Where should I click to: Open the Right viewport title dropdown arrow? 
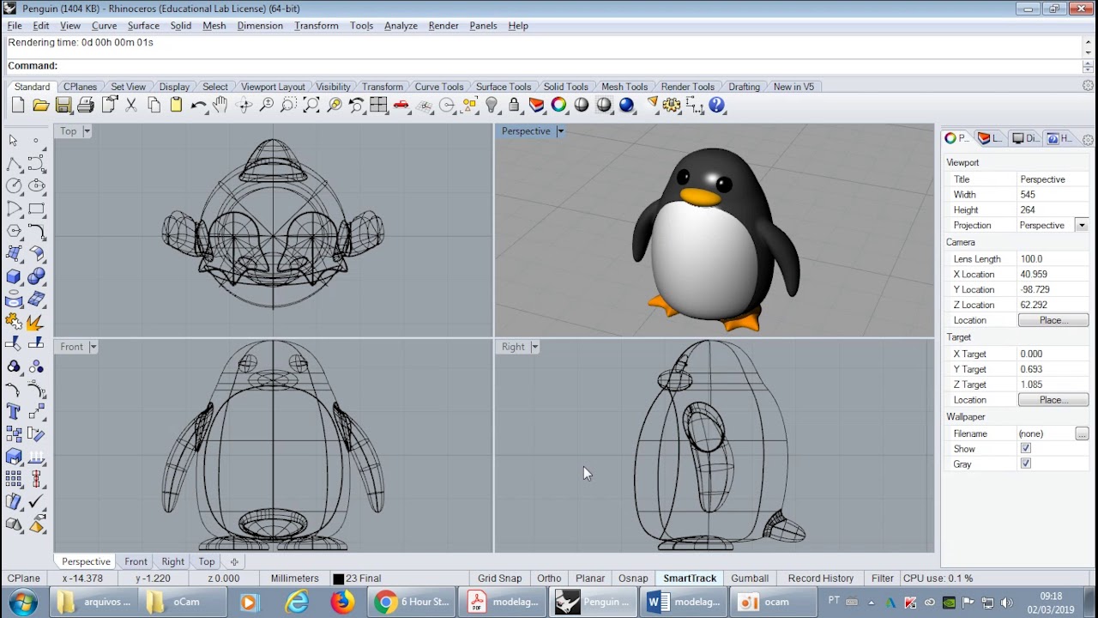(534, 347)
